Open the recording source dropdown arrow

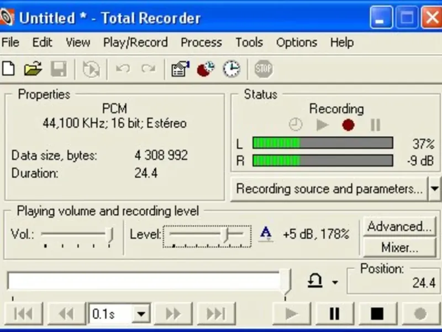pos(435,189)
